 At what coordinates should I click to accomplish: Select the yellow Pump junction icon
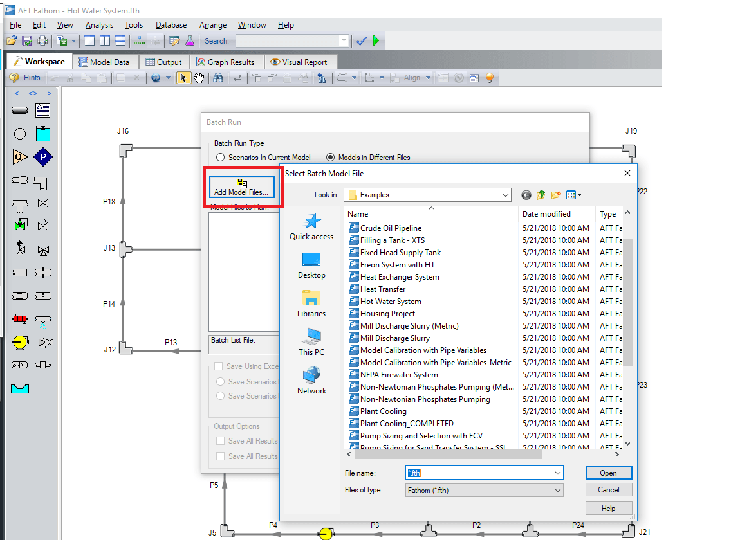[20, 343]
